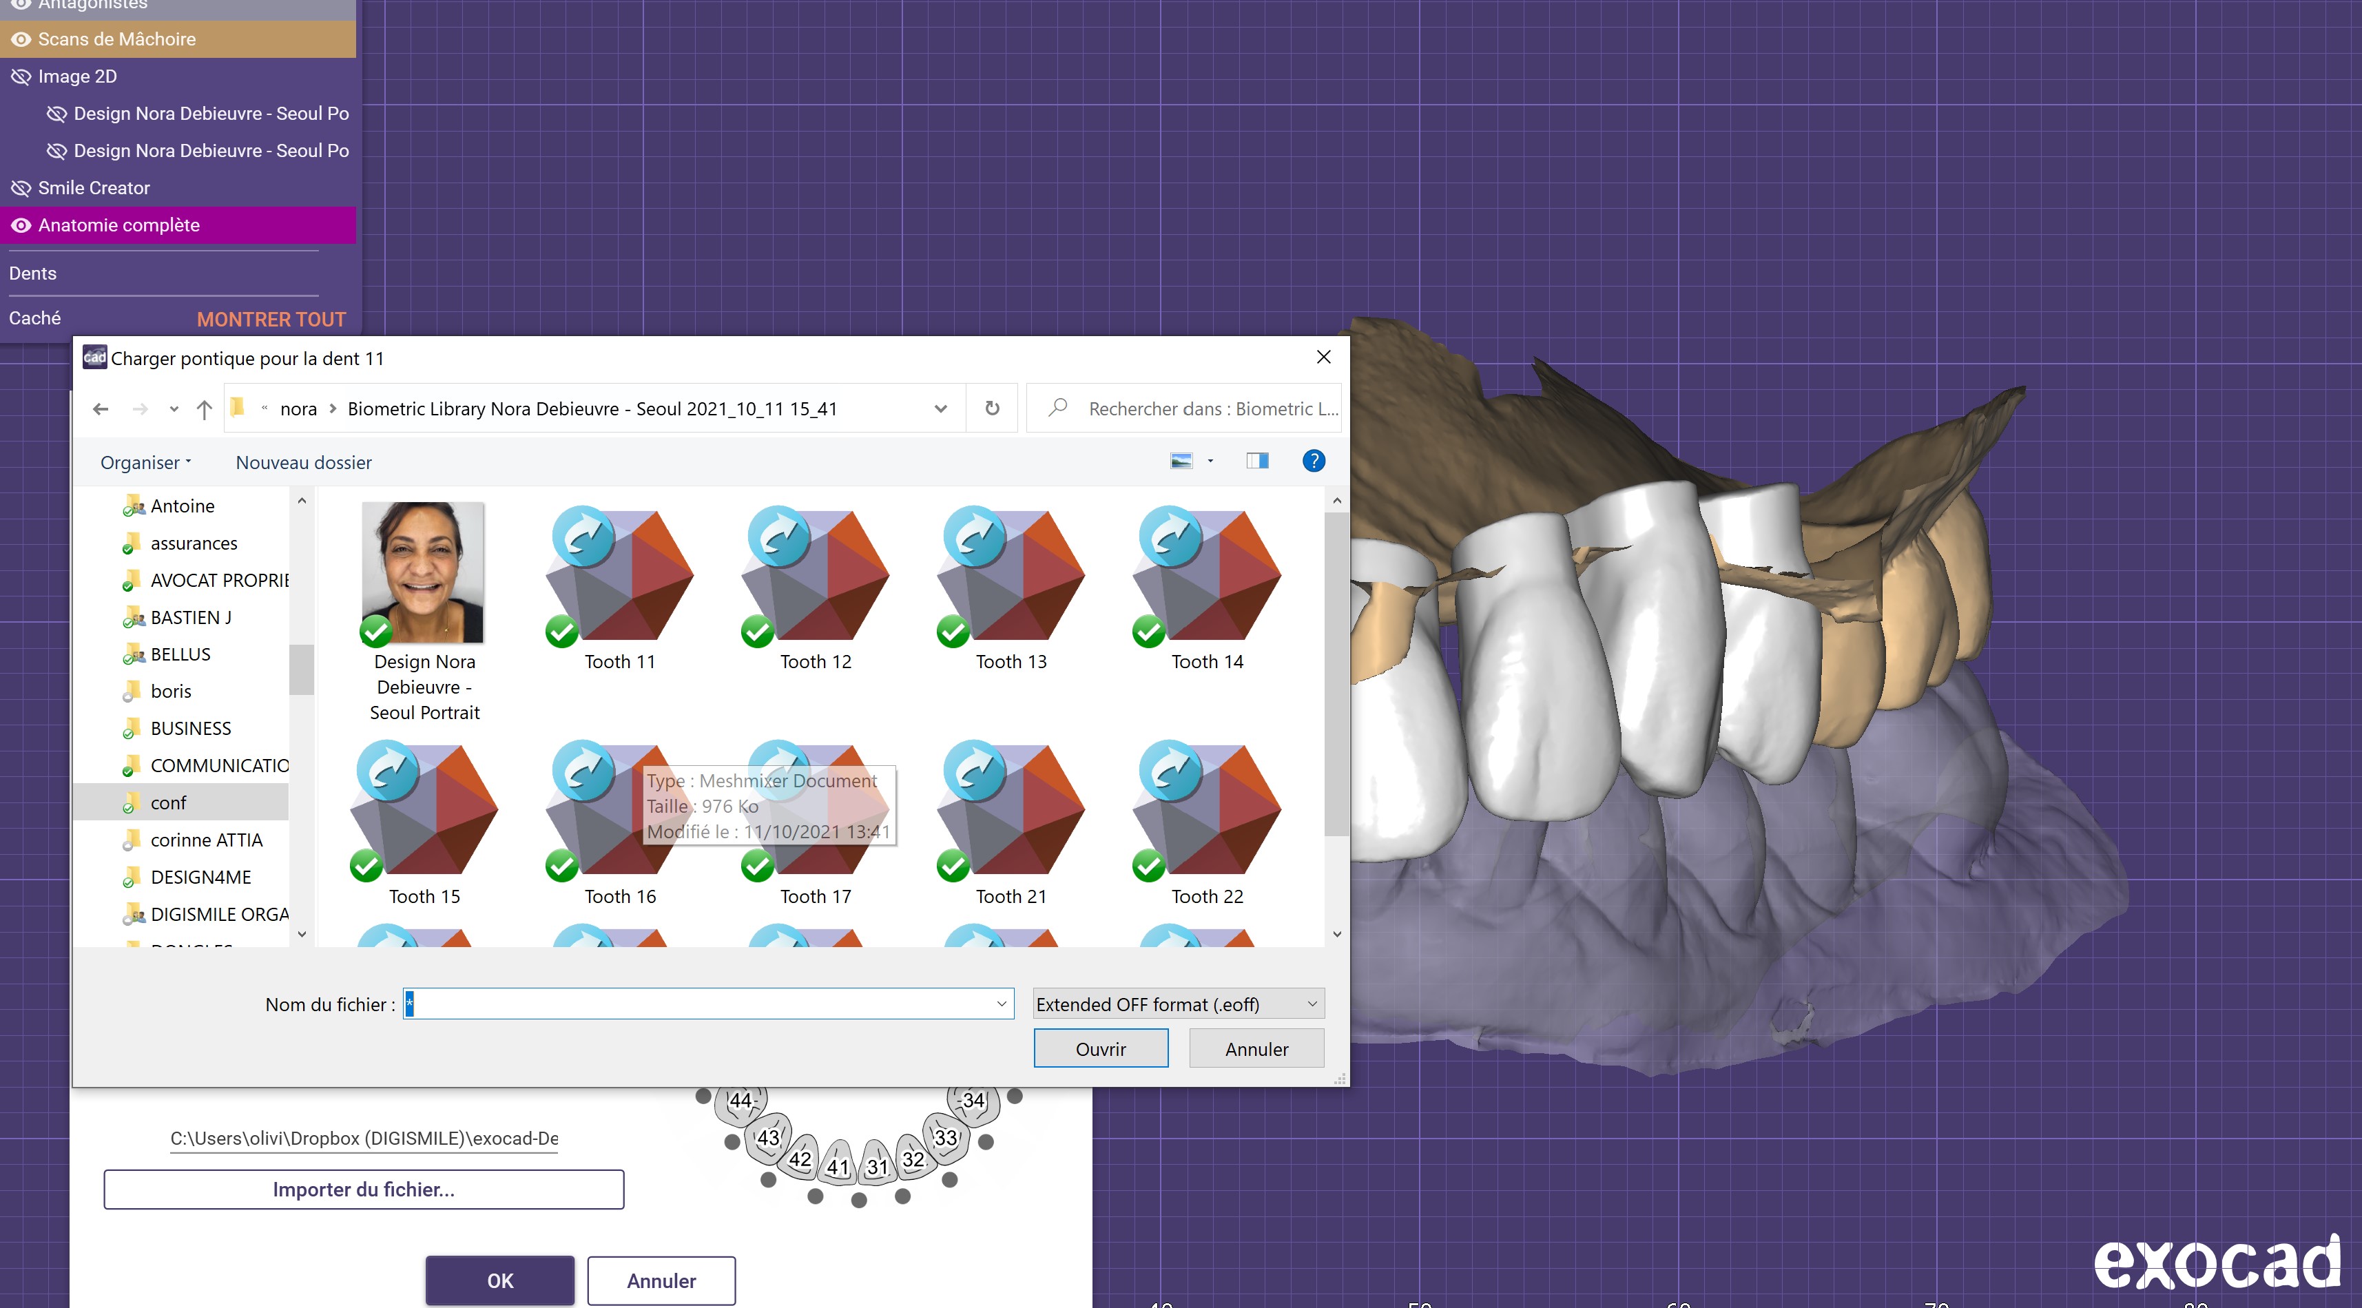
Task: Select corinne ATTIA folder
Action: click(x=207, y=840)
